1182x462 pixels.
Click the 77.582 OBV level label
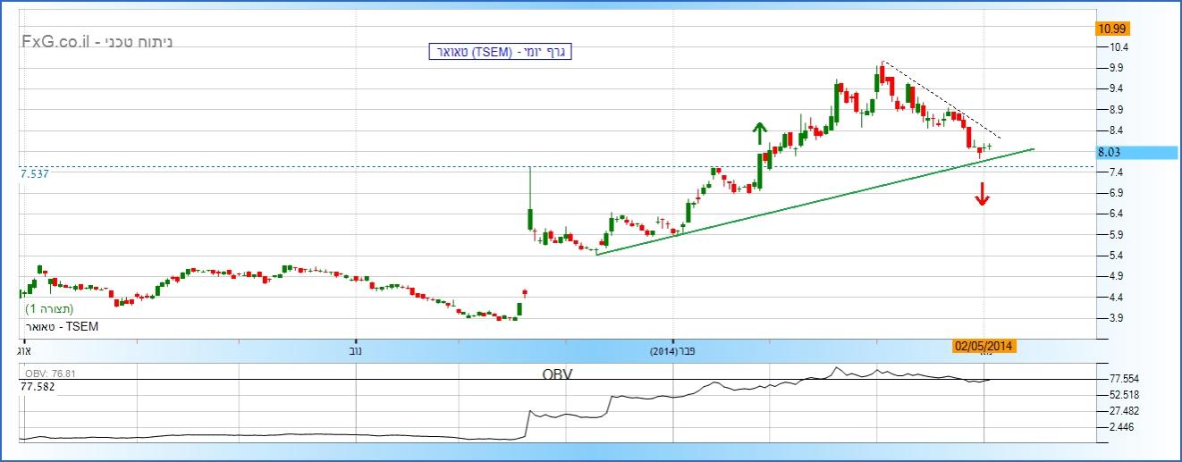point(38,386)
